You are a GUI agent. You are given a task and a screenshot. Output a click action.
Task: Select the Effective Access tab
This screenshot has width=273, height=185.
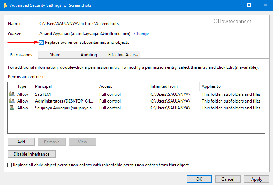click(123, 55)
